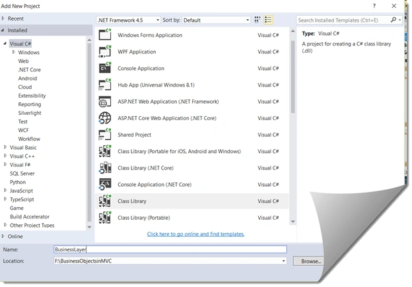The image size is (412, 287).
Task: Select the Android category
Action: tap(28, 79)
